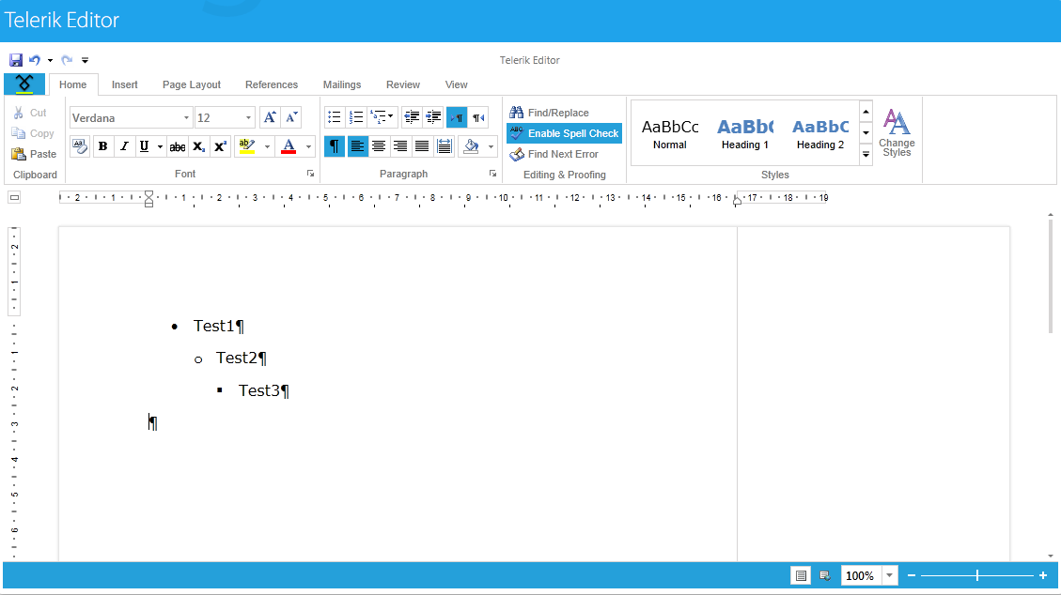The width and height of the screenshot is (1061, 595).
Task: Click the Clear Formatting icon
Action: [80, 145]
